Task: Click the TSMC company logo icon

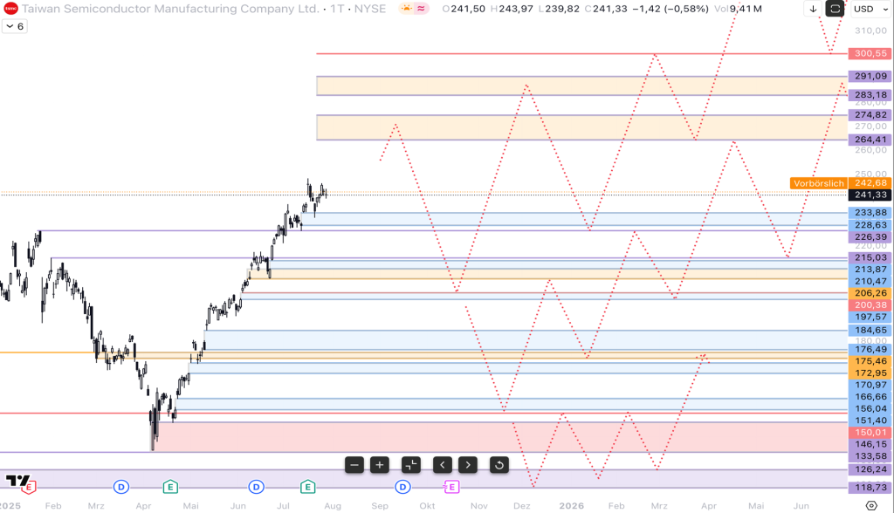Action: [10, 9]
